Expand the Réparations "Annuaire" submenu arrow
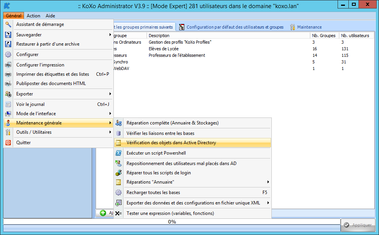 (x=268, y=182)
